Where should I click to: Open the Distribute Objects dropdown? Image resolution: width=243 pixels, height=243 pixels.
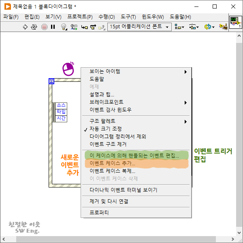click(194, 27)
